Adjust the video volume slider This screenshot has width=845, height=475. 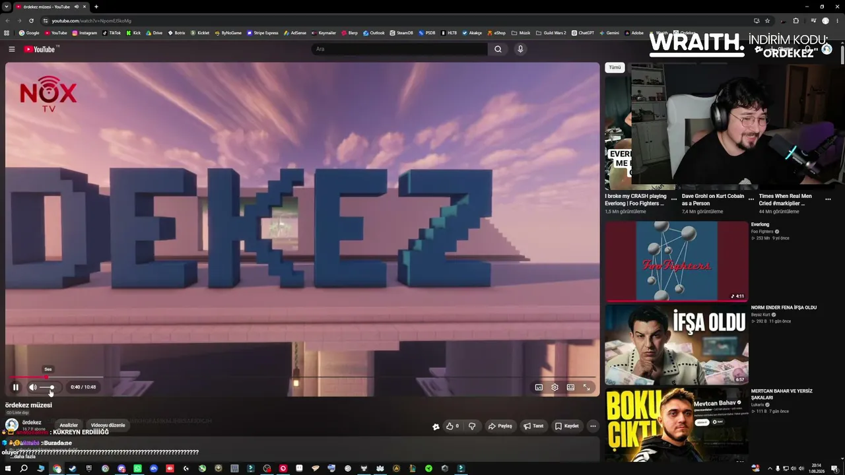[48, 387]
